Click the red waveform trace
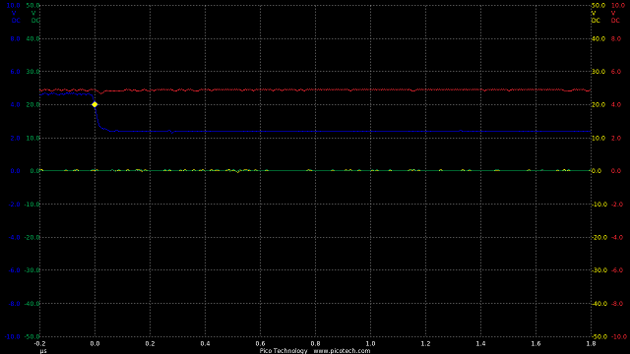 click(x=361, y=89)
